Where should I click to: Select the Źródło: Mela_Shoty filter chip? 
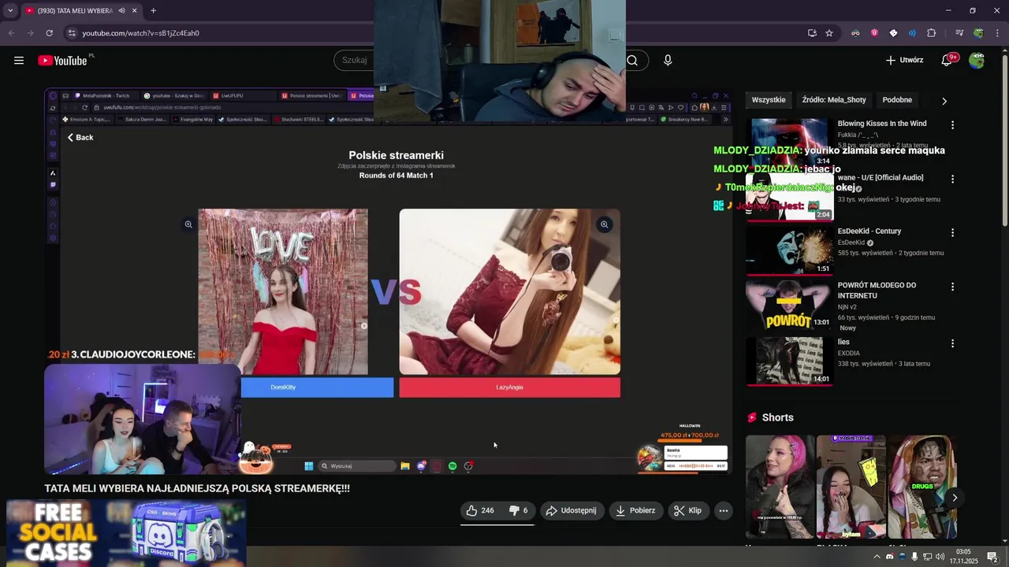tap(833, 100)
